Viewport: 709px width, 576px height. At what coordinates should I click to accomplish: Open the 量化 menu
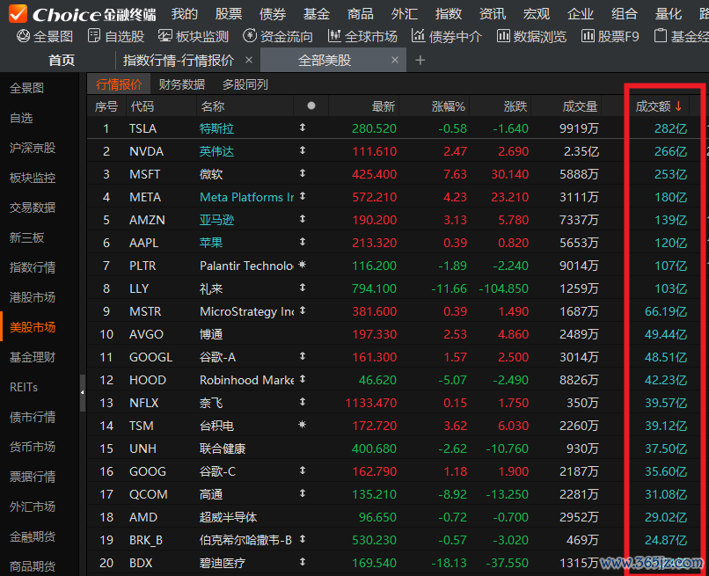[x=669, y=14]
